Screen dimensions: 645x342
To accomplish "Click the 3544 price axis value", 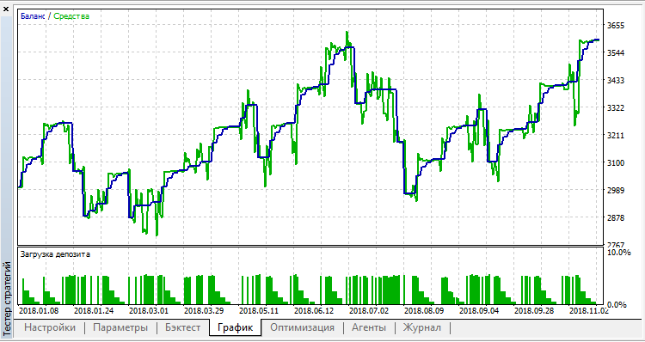I will (x=616, y=53).
